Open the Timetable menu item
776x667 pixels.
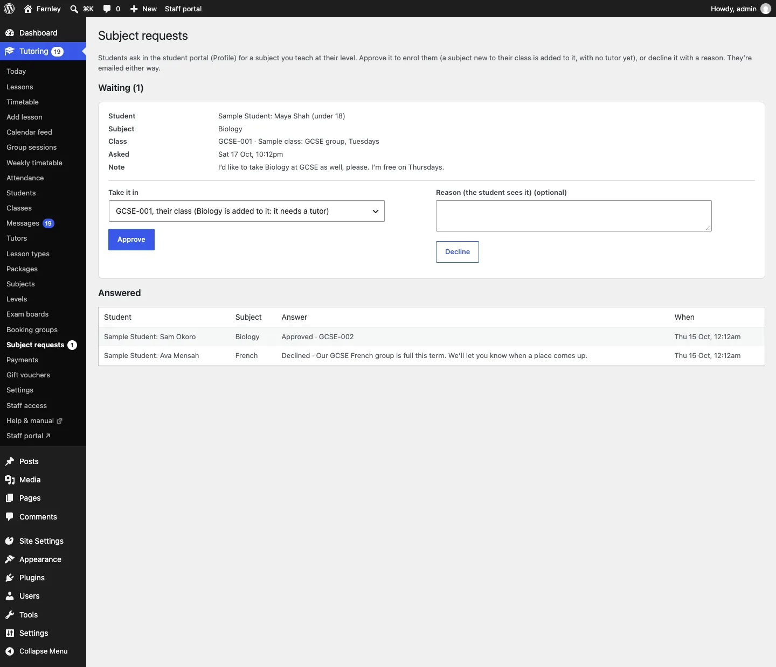[23, 102]
